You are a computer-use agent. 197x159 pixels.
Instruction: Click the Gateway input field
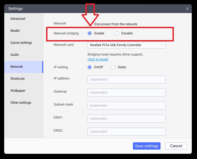tap(126, 93)
